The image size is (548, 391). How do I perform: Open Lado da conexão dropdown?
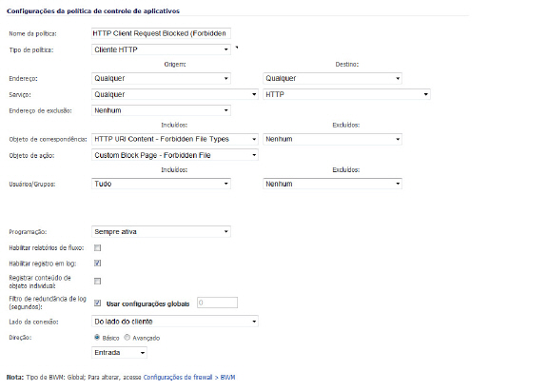[175, 322]
